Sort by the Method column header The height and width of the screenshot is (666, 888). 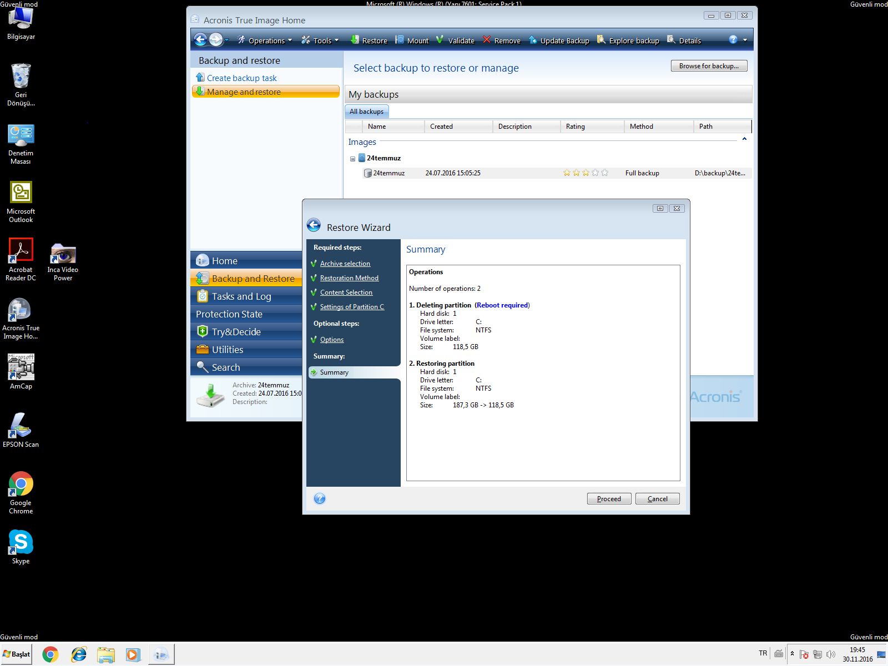[x=659, y=127]
